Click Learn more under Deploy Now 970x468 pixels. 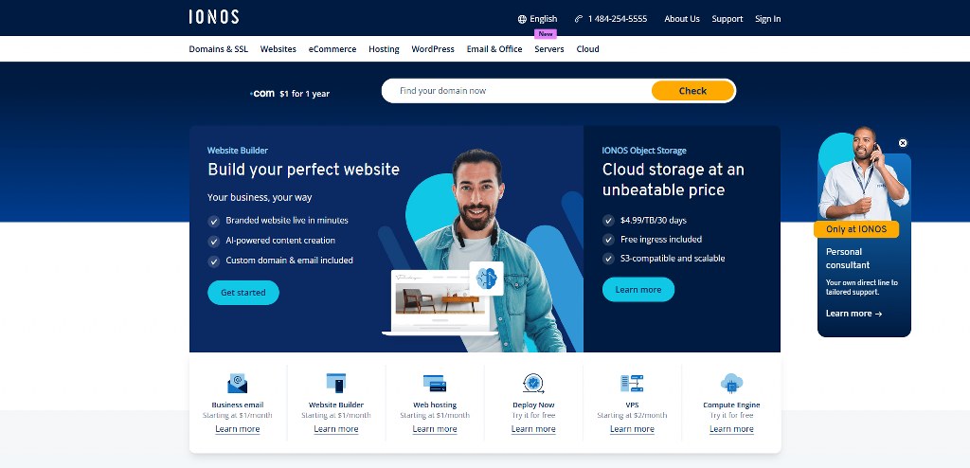pos(533,429)
